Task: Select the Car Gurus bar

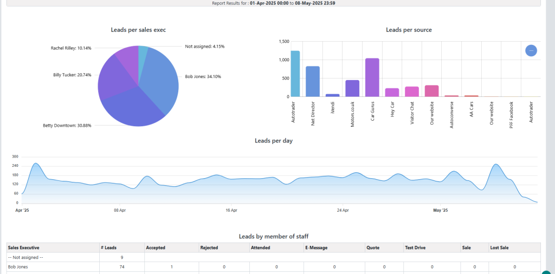Action: pyautogui.click(x=372, y=77)
